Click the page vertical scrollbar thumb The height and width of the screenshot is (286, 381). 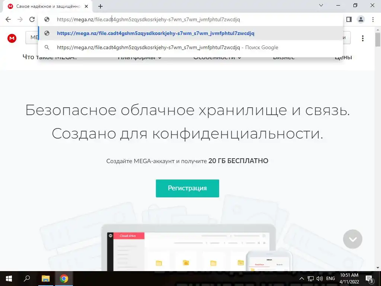[x=378, y=39]
